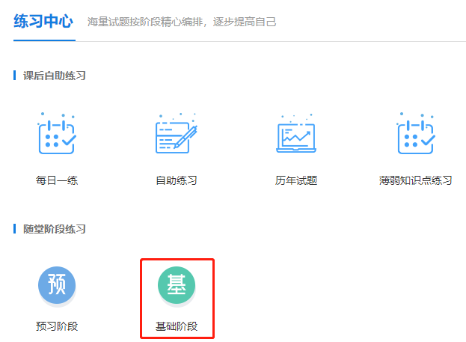The width and height of the screenshot is (466, 342).
Task: Select the blue 预 stage icon
Action: coord(57,285)
